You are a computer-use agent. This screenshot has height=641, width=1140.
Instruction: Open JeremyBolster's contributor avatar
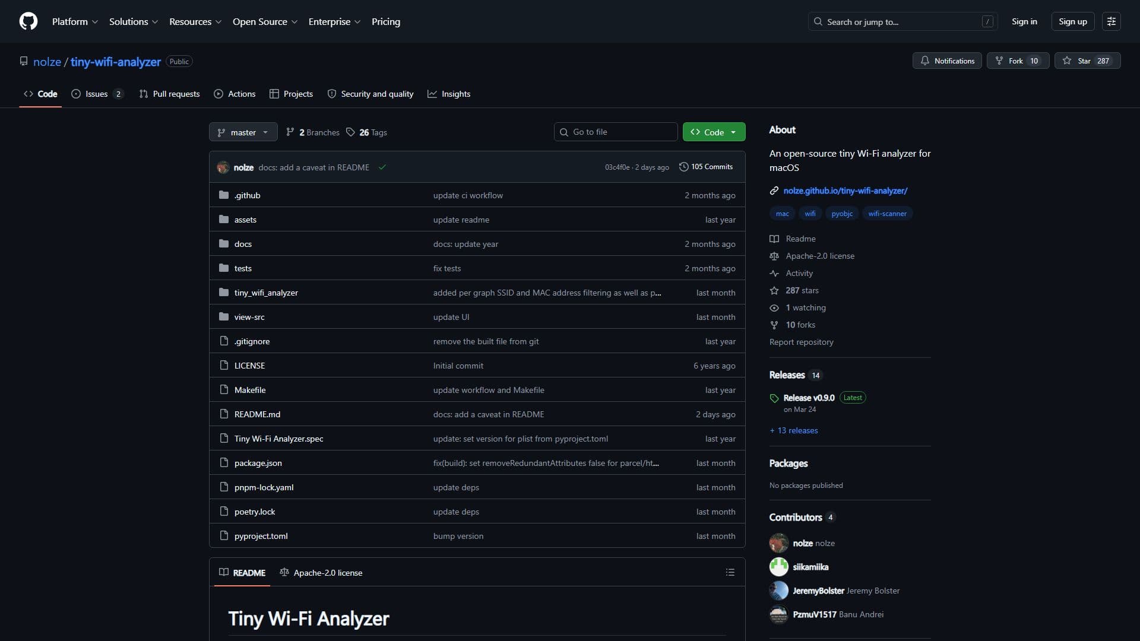779,591
